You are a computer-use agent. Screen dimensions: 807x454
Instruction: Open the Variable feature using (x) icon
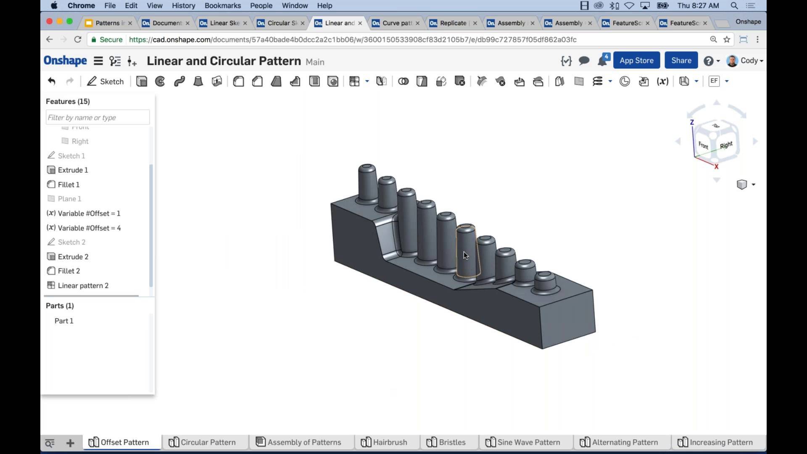tap(663, 81)
